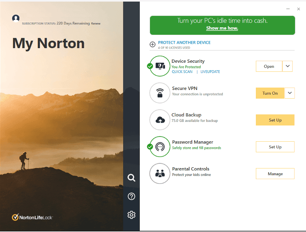This screenshot has width=306, height=232.
Task: Click the Secure VPN lock icon
Action: click(x=160, y=93)
